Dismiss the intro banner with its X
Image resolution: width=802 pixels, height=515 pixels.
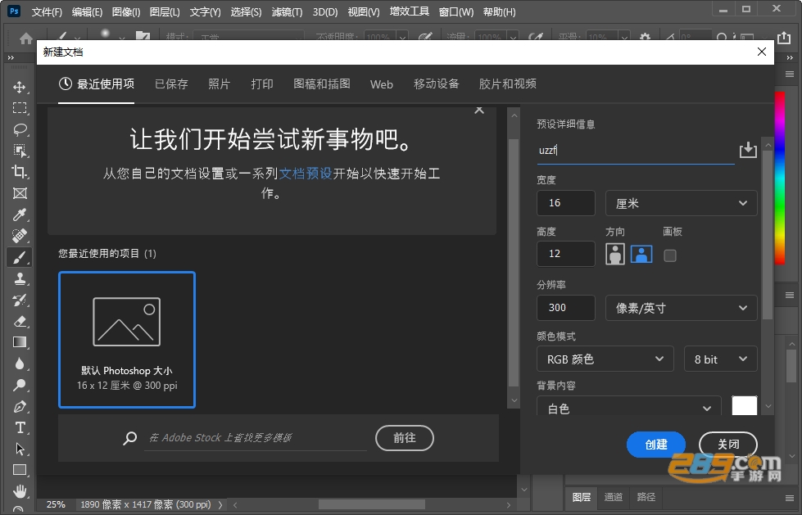pyautogui.click(x=479, y=110)
